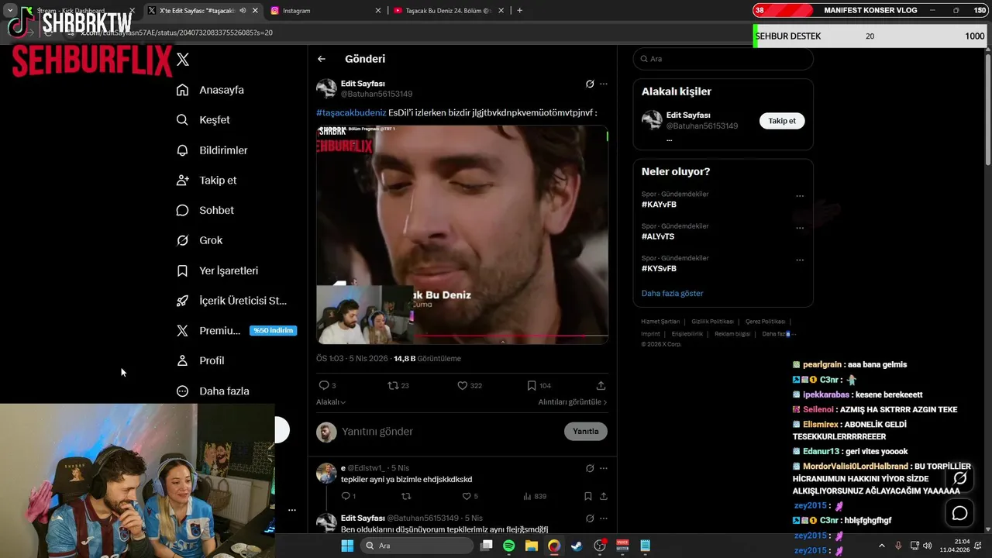
Task: Repost the post with 23 reposts
Action: [398, 385]
